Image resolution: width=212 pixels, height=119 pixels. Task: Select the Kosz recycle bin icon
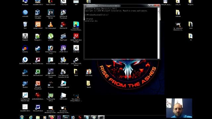click(x=25, y=25)
